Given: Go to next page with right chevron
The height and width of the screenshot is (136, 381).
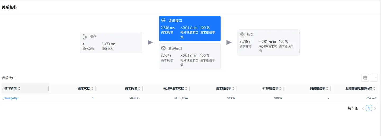Looking at the screenshot, I should (x=375, y=108).
